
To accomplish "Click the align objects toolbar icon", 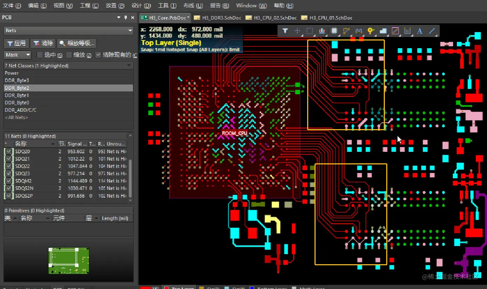I will [x=322, y=31].
